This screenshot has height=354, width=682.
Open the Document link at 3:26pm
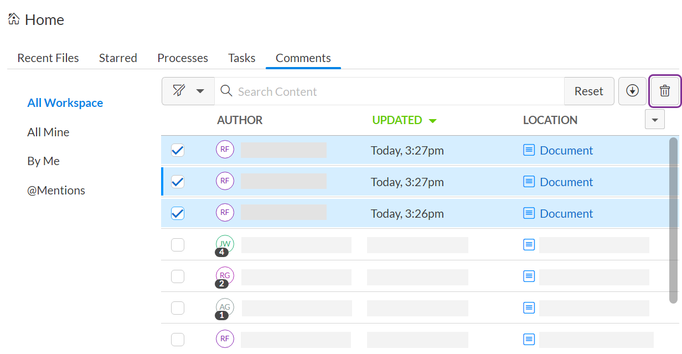(x=566, y=213)
